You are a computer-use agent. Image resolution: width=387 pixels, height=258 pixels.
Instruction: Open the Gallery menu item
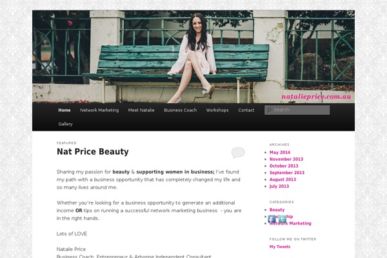pyautogui.click(x=65, y=124)
